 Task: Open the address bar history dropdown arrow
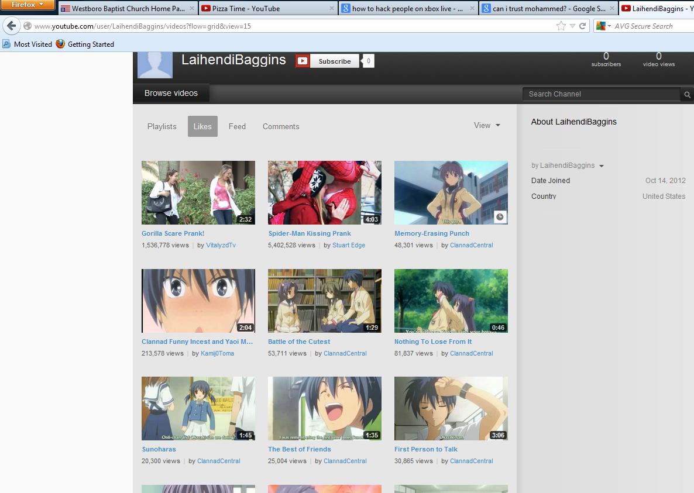click(x=572, y=26)
